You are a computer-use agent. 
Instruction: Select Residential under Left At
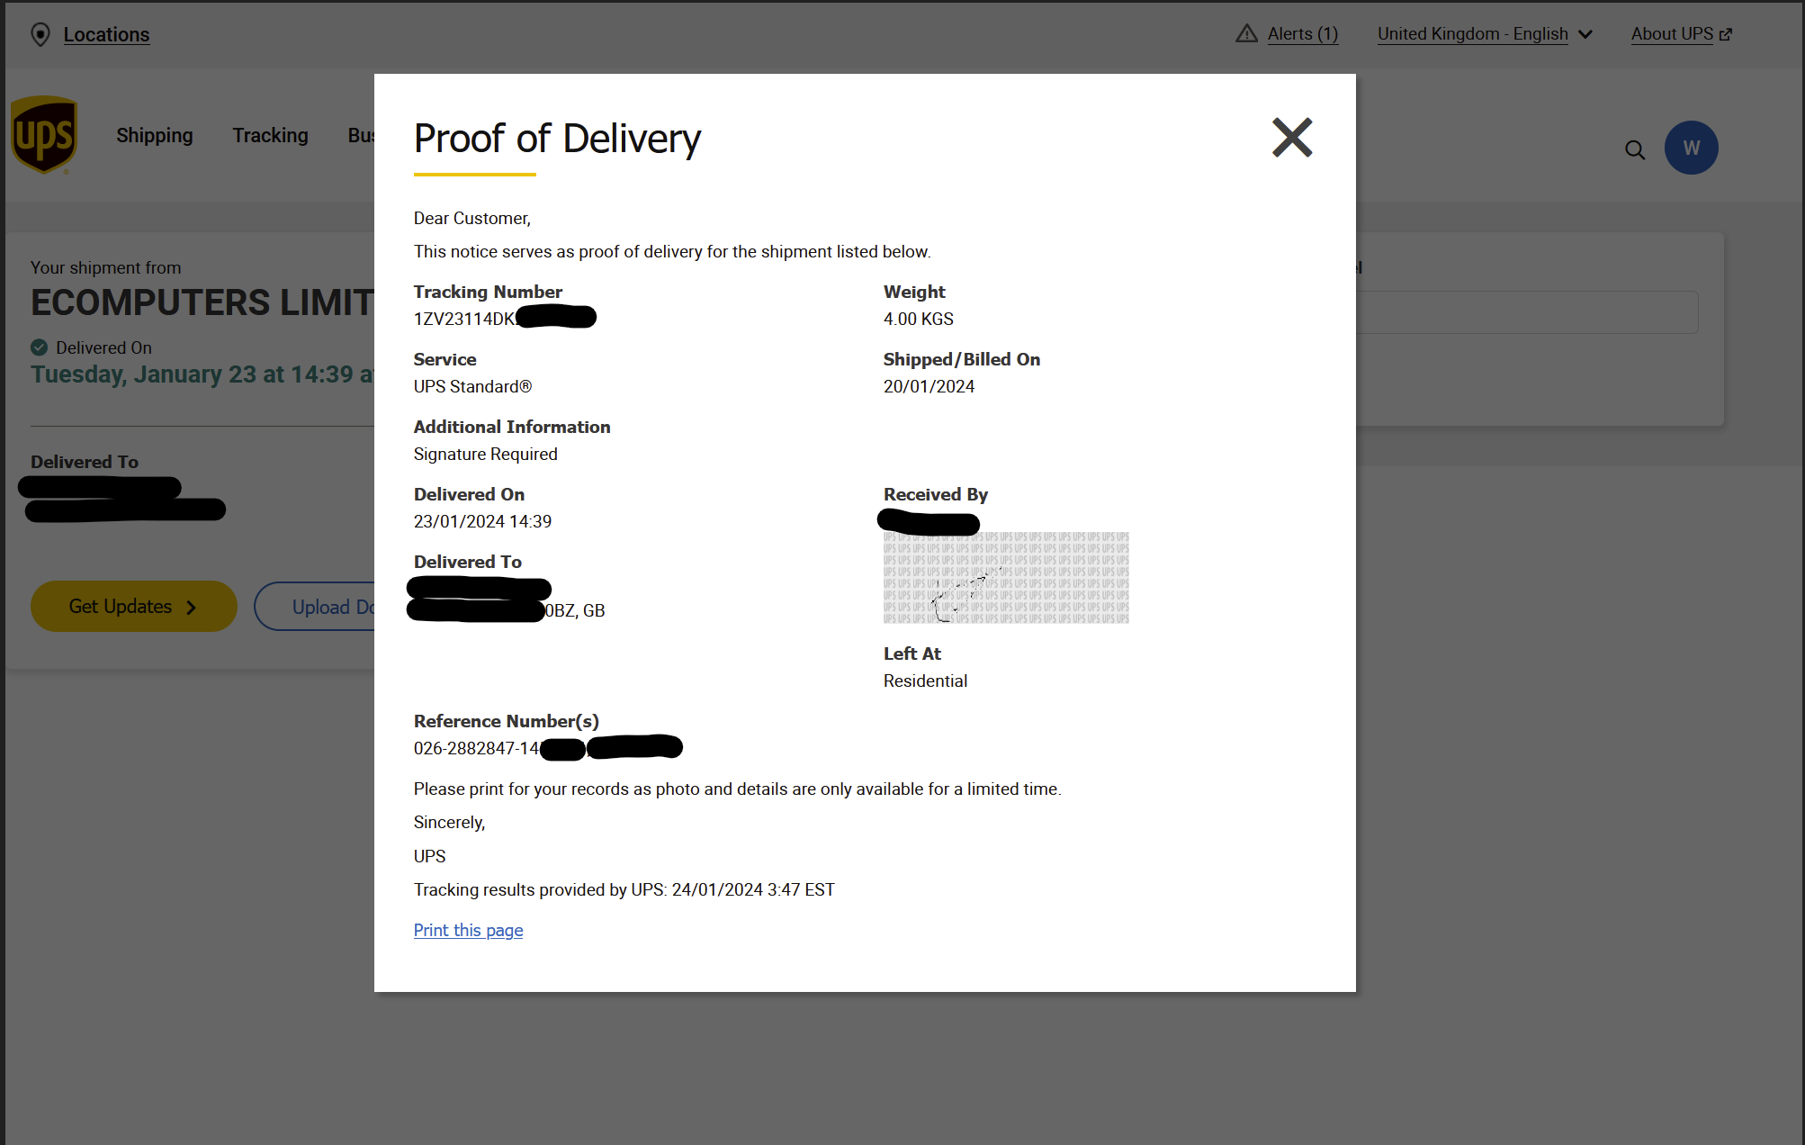[925, 681]
